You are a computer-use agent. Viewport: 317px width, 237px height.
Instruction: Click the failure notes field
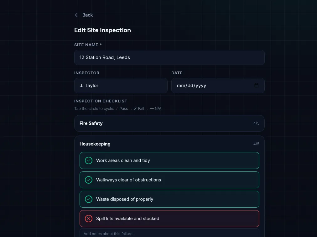[169, 233]
